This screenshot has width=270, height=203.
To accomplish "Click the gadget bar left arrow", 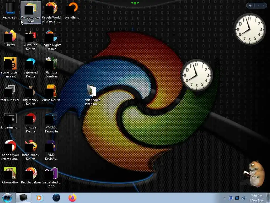I will 258,6.
